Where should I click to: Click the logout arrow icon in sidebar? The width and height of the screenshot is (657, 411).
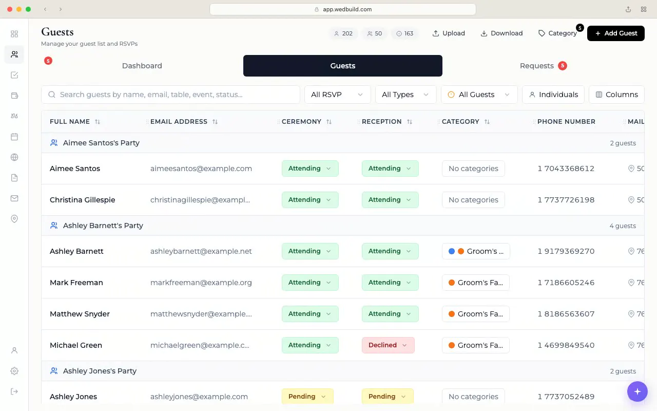coord(14,391)
